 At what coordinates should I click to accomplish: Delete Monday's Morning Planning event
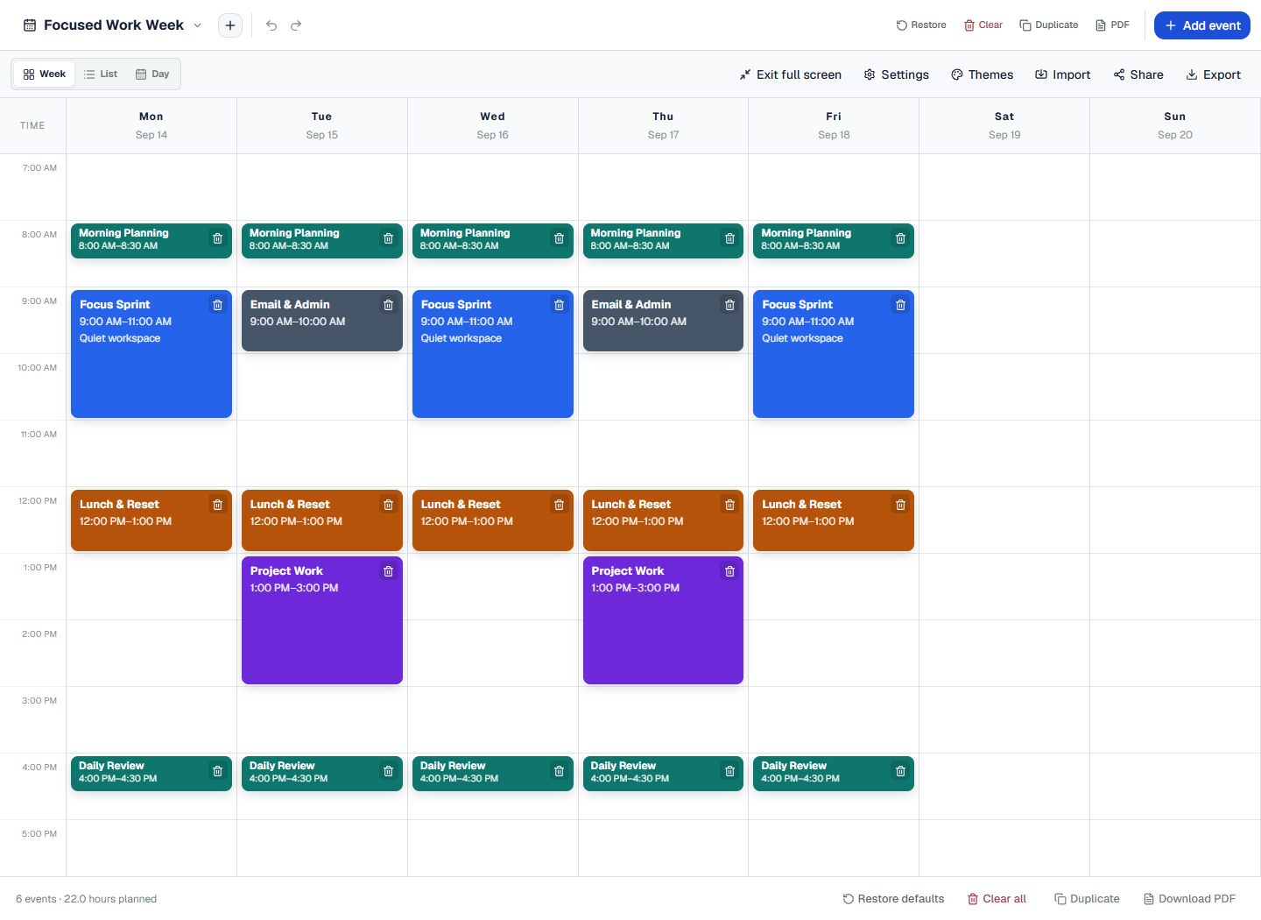coord(218,238)
